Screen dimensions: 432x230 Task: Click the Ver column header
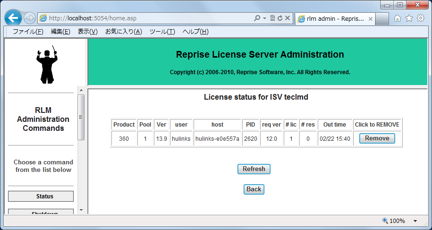point(161,125)
